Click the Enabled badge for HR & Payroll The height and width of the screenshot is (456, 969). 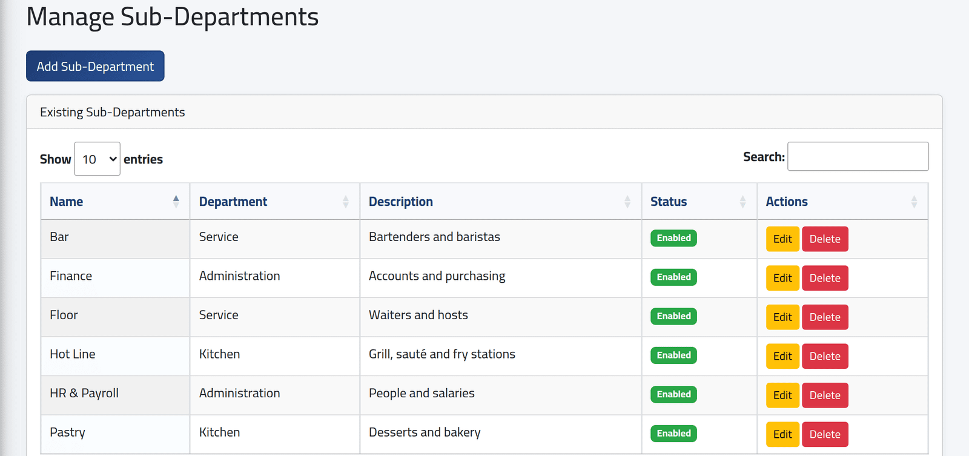[673, 394]
